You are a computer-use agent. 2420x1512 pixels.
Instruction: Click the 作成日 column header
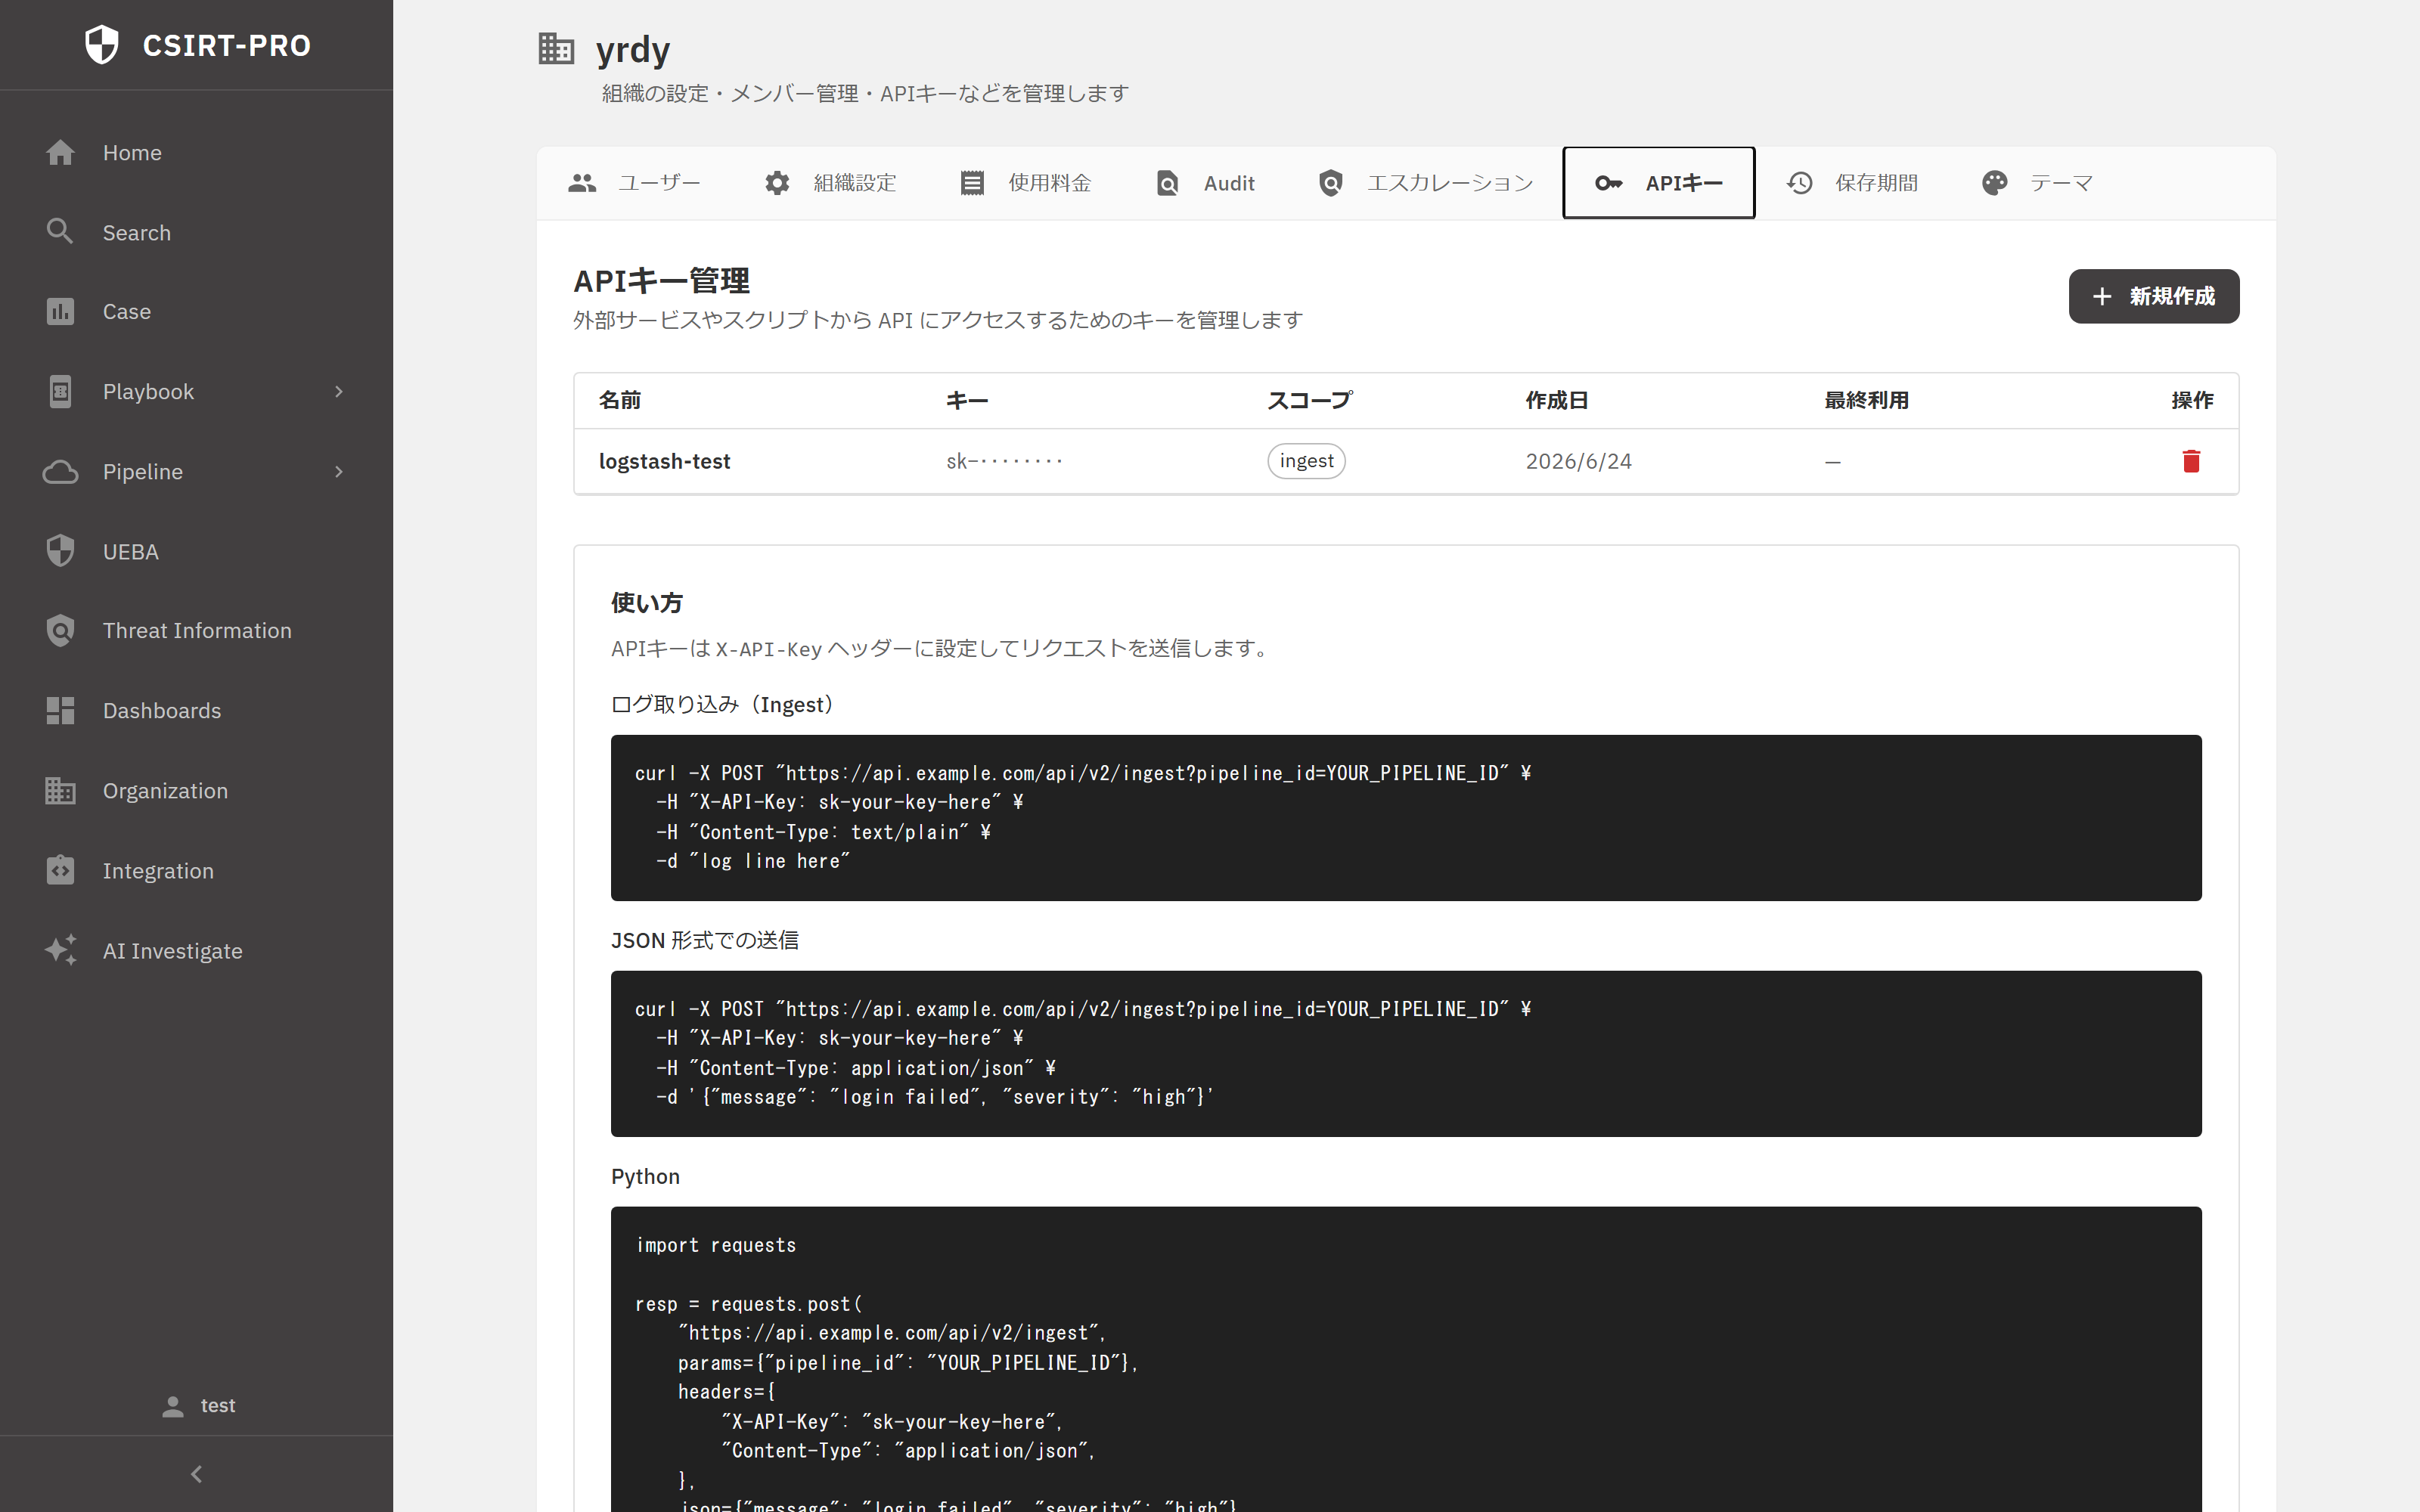[x=1557, y=400]
